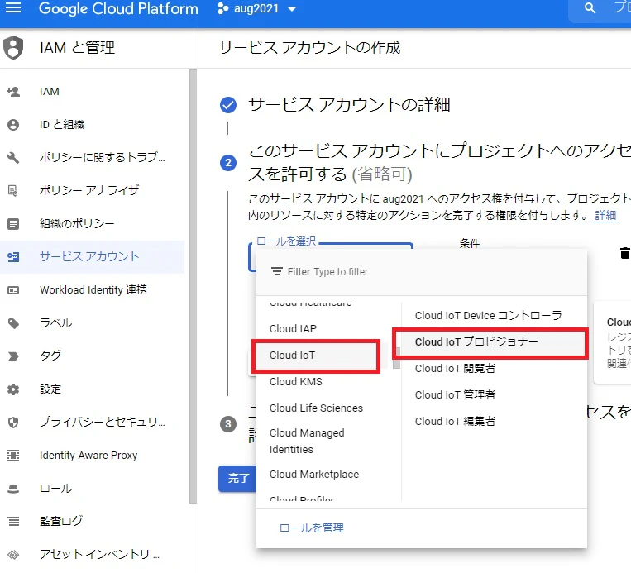The image size is (631, 573).
Task: Click the サービス アカウント icon
Action: point(13,256)
